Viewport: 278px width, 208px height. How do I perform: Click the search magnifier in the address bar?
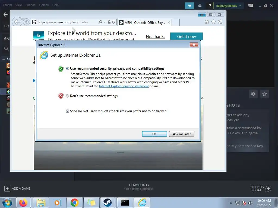coord(100,22)
